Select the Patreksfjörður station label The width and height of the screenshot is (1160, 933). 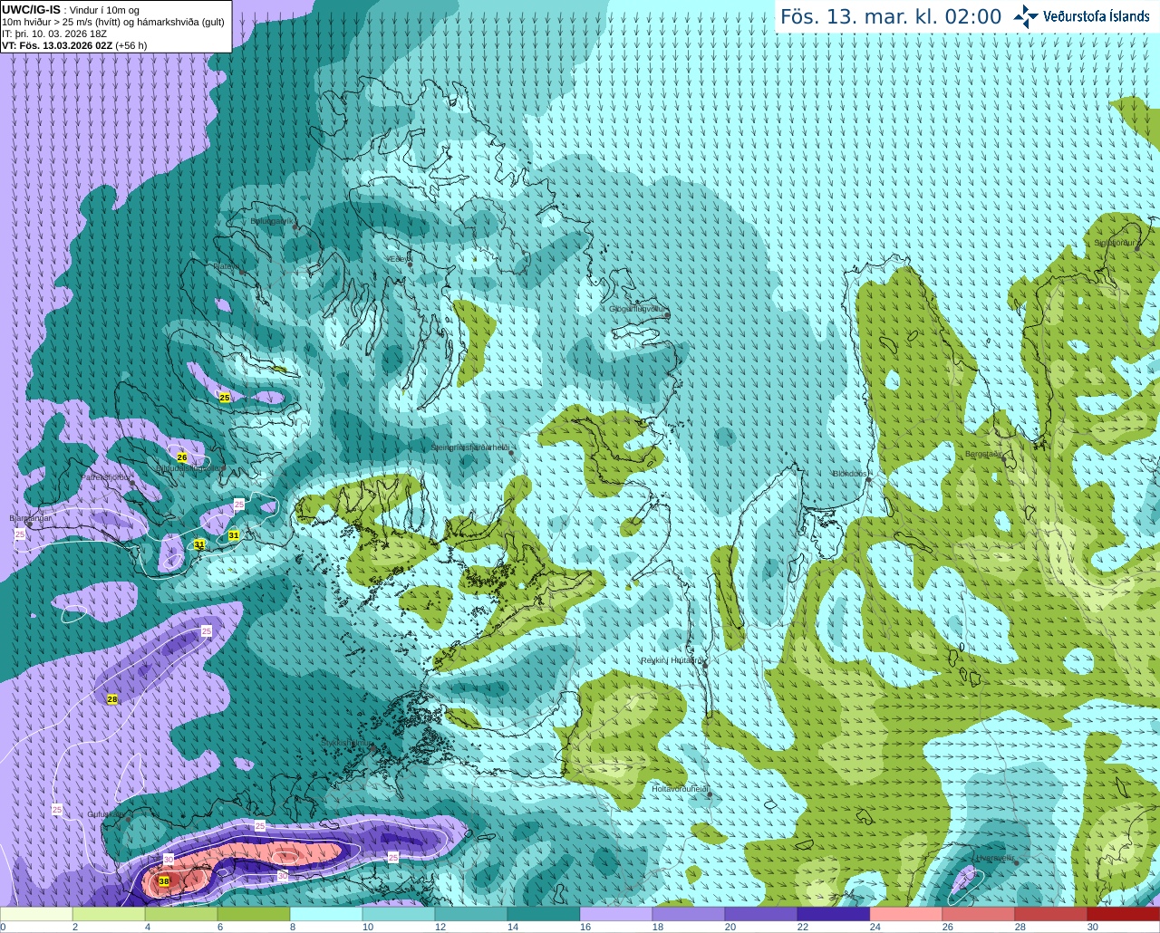[106, 476]
